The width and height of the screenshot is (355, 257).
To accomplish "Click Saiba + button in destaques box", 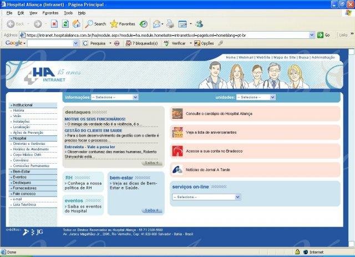I will point(151,163).
